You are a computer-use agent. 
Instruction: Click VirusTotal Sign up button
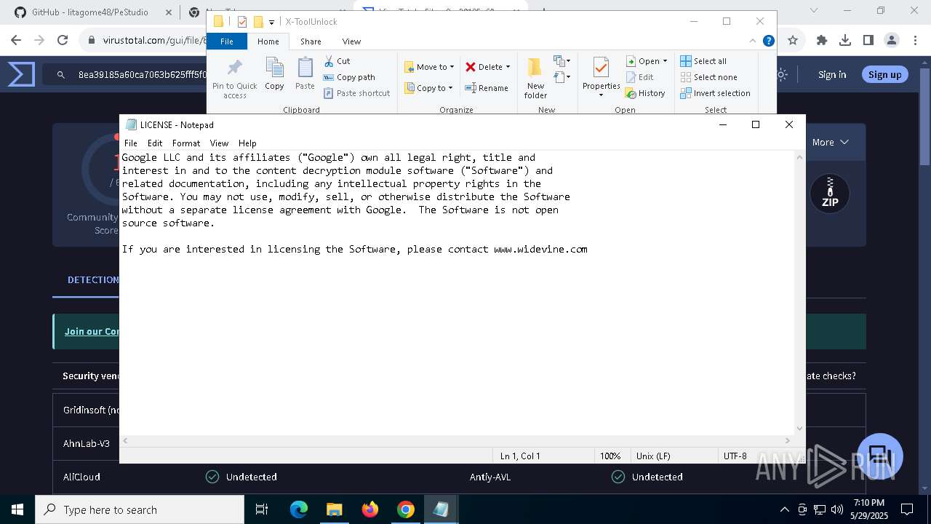click(884, 74)
